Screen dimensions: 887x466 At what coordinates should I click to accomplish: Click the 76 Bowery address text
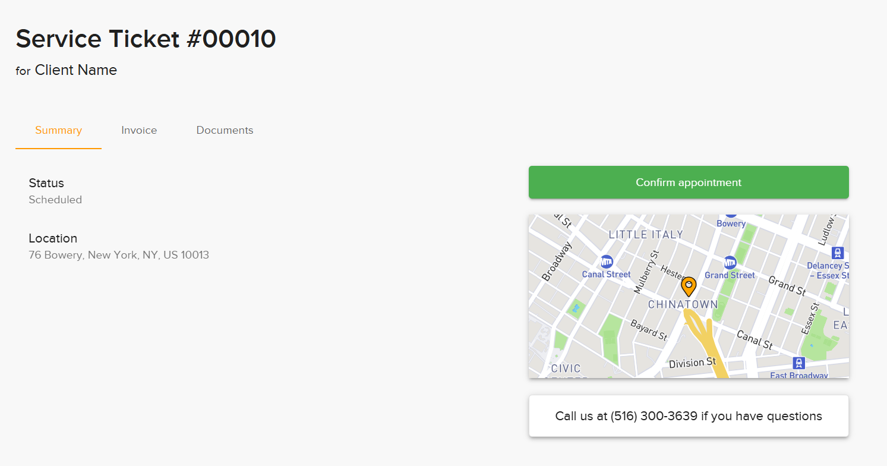(x=119, y=255)
